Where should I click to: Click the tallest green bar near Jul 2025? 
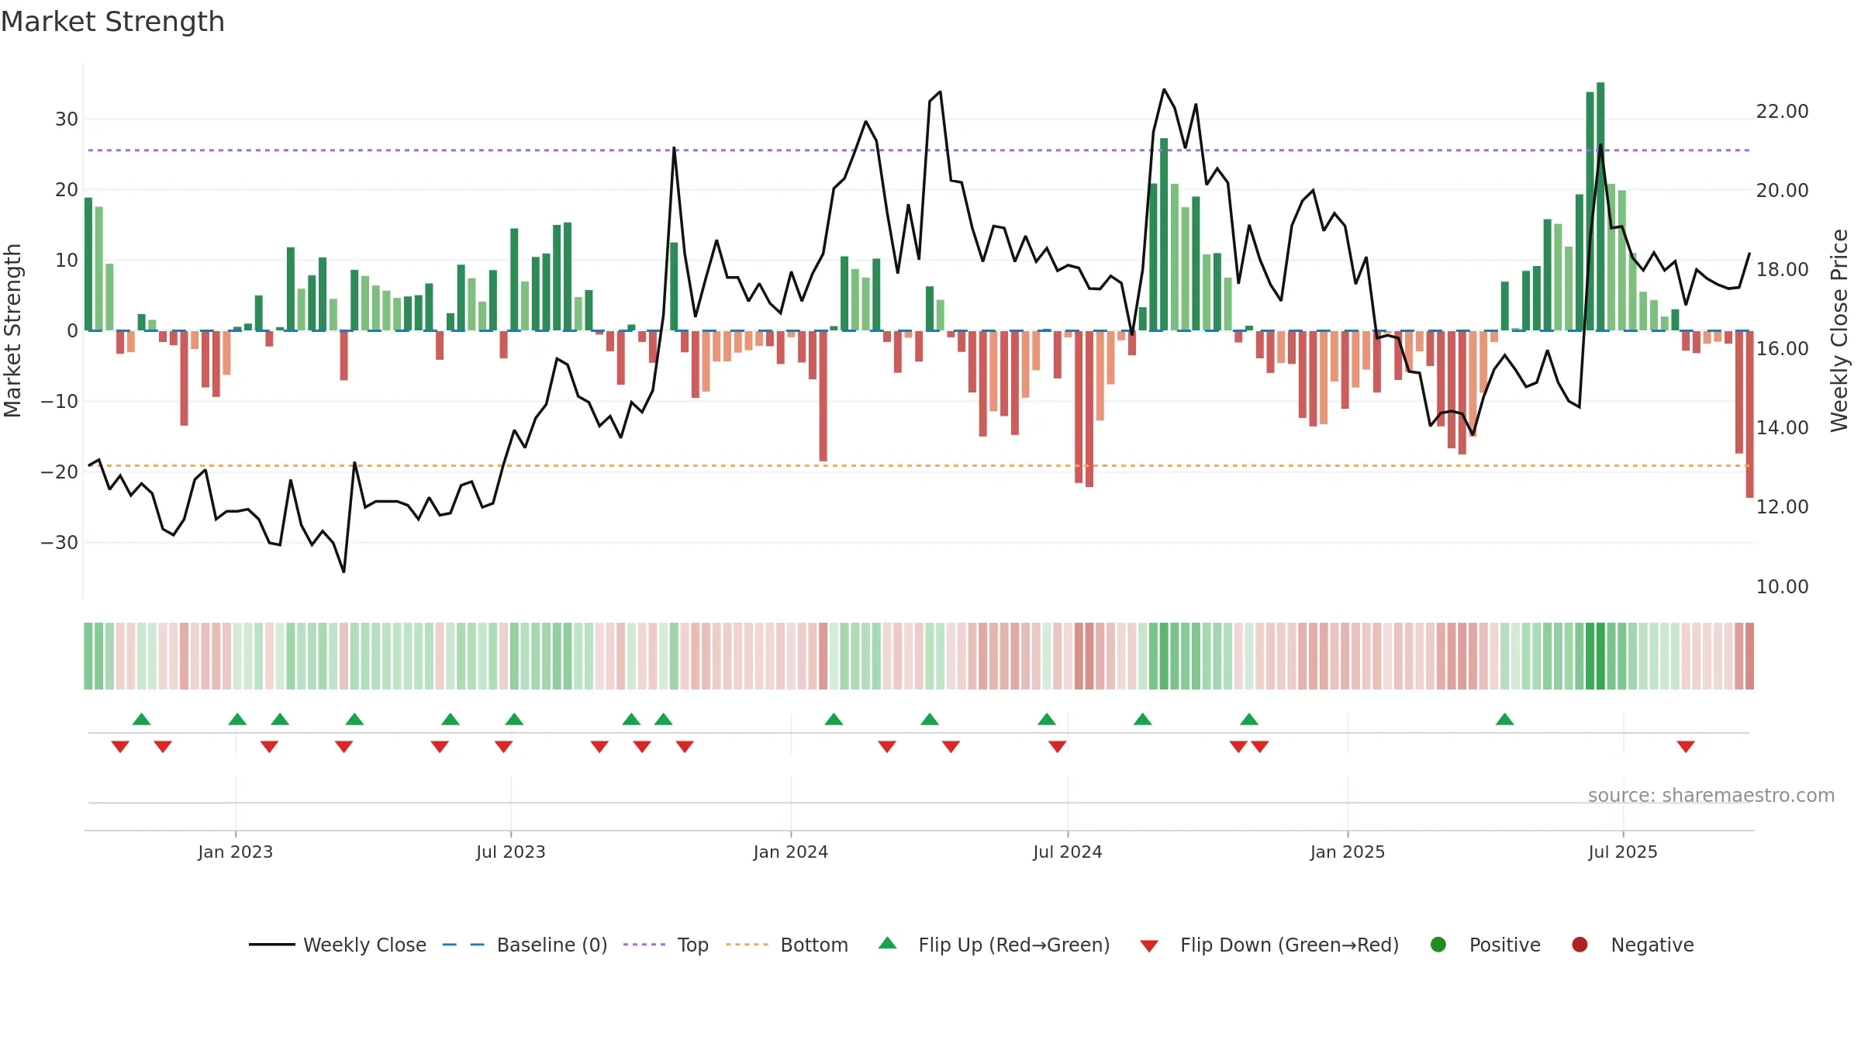1600,206
